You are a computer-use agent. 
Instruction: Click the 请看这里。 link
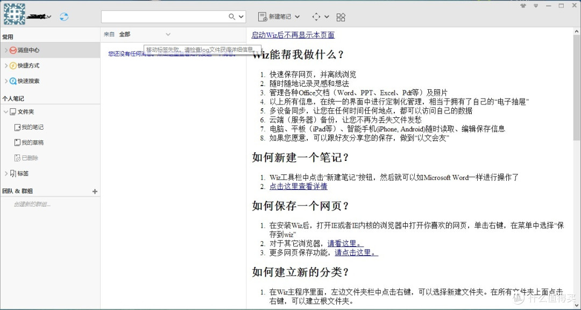click(x=346, y=244)
